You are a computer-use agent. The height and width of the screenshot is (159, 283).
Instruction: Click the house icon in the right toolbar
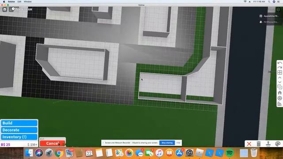coord(279,93)
